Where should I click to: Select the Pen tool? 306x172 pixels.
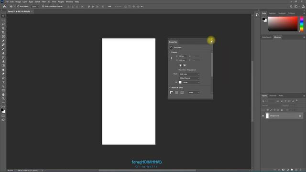point(3,78)
